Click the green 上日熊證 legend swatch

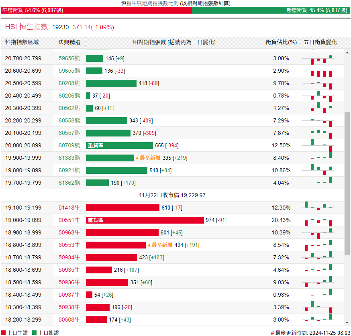(34, 333)
